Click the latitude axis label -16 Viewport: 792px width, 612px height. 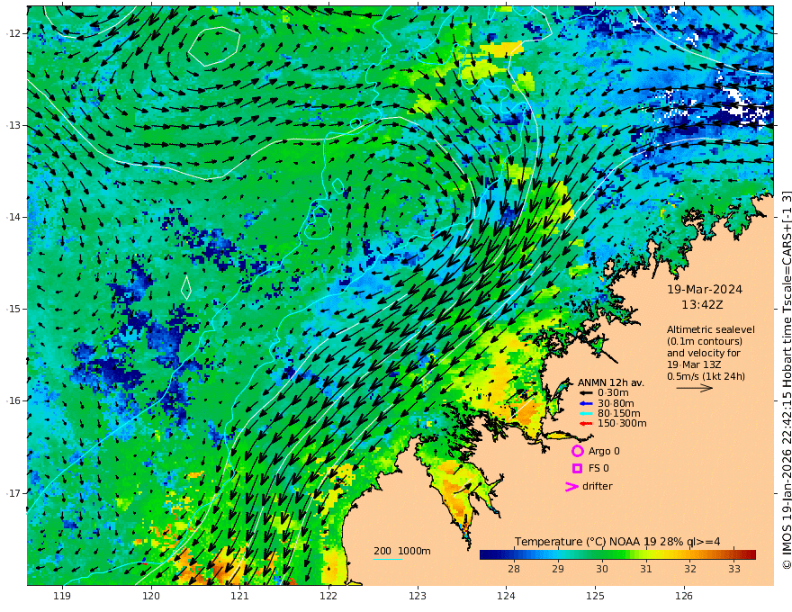pyautogui.click(x=13, y=400)
